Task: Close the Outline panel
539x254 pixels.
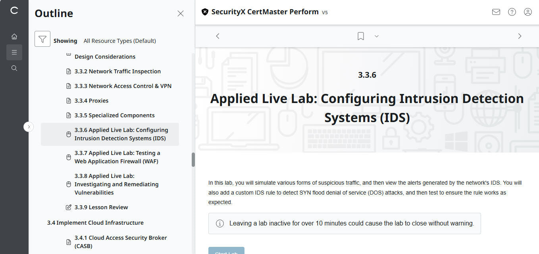Action: (181, 13)
